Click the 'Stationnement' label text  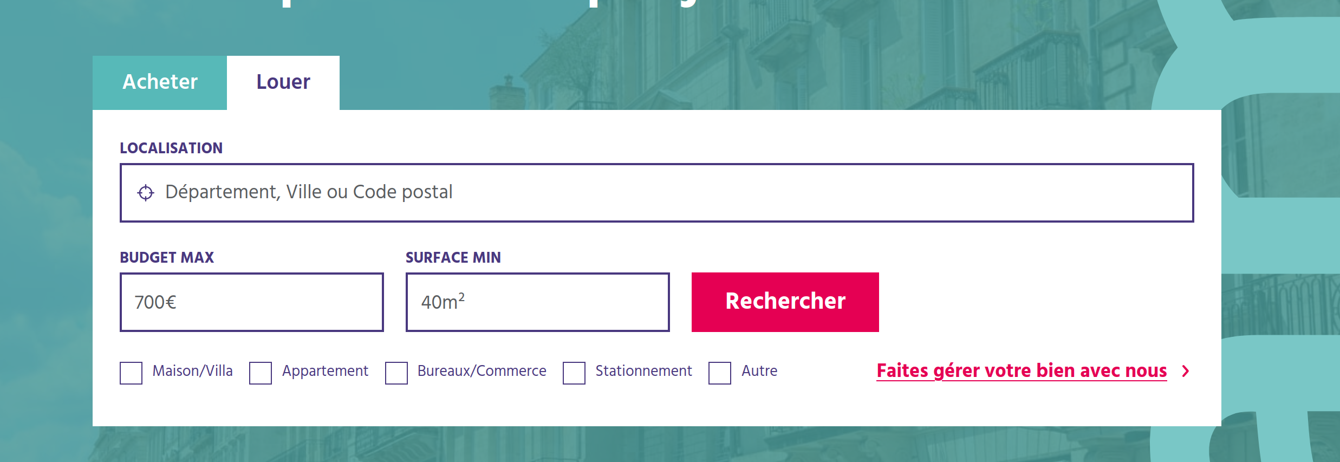[643, 371]
